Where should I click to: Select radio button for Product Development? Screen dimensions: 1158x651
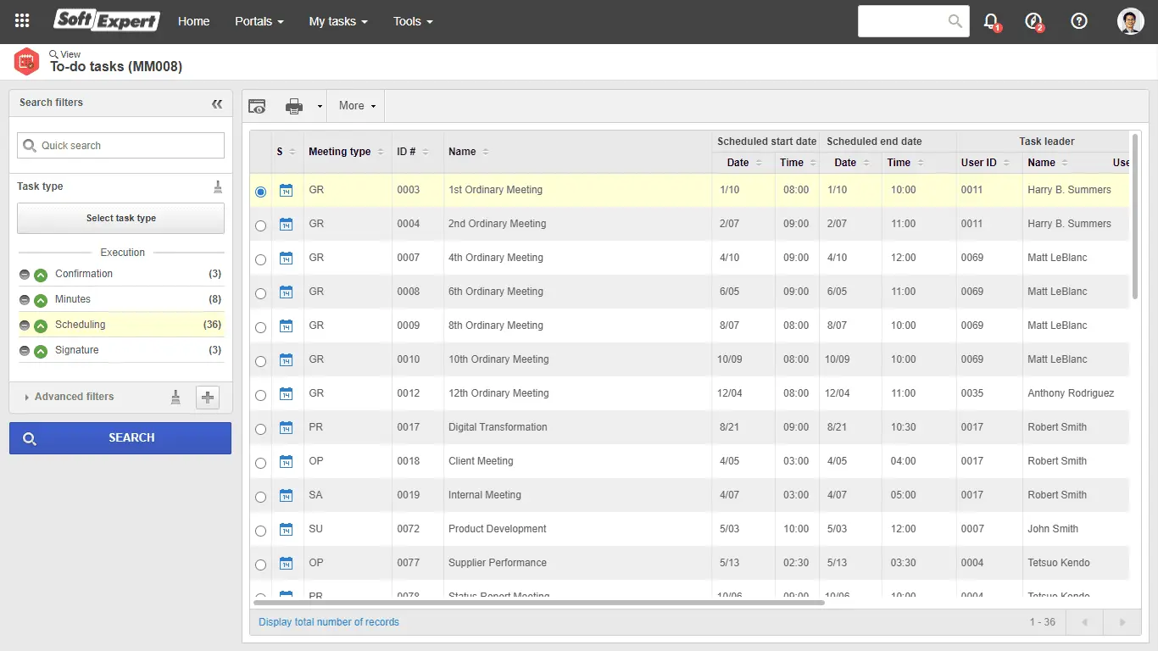tap(260, 531)
